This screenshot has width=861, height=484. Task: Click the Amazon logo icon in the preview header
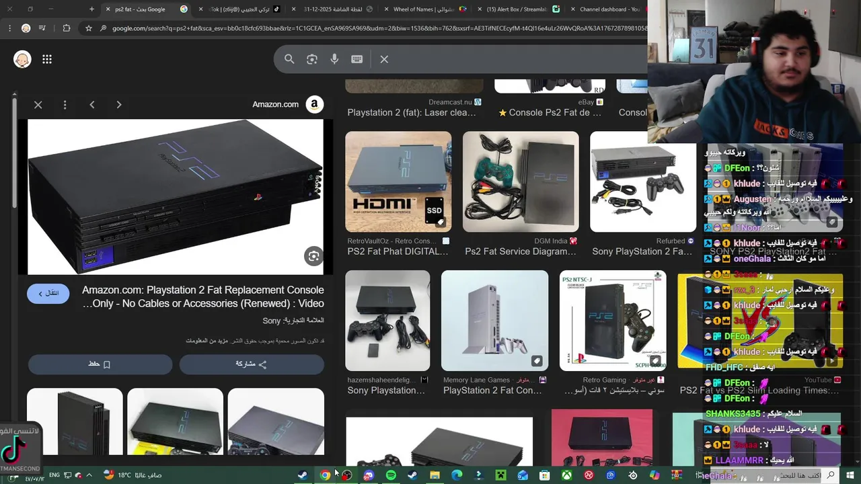(314, 104)
